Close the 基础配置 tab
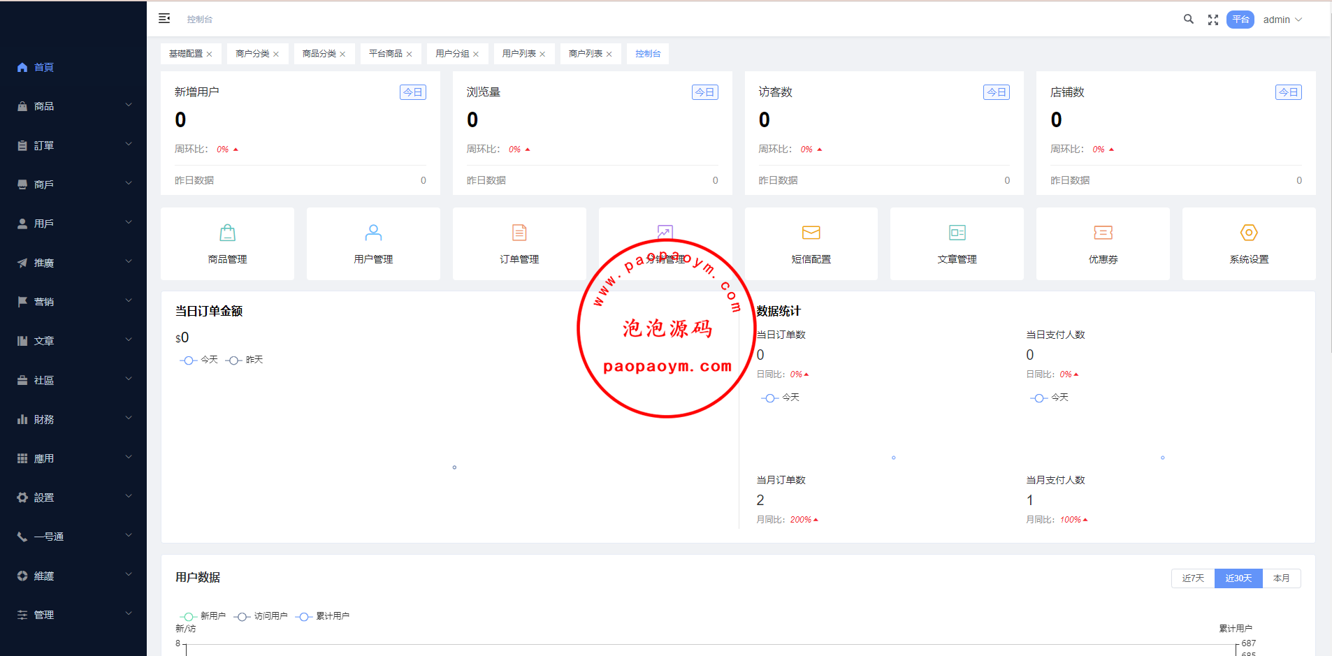1332x656 pixels. (209, 54)
